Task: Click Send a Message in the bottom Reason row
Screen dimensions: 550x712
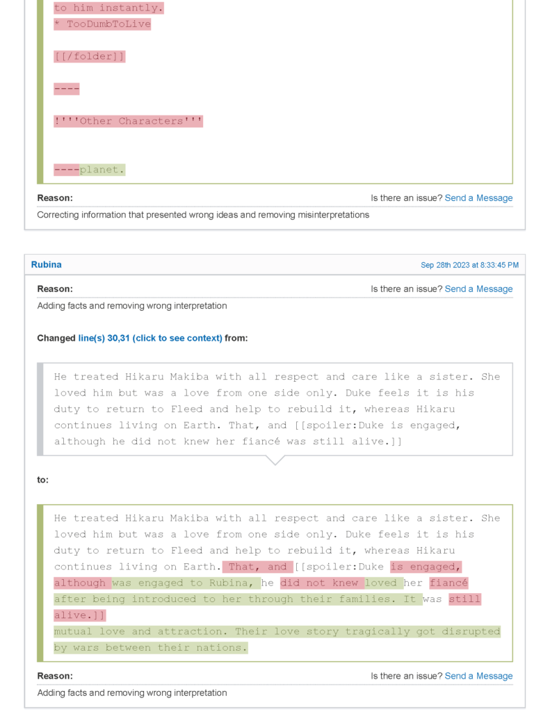Action: (478, 676)
